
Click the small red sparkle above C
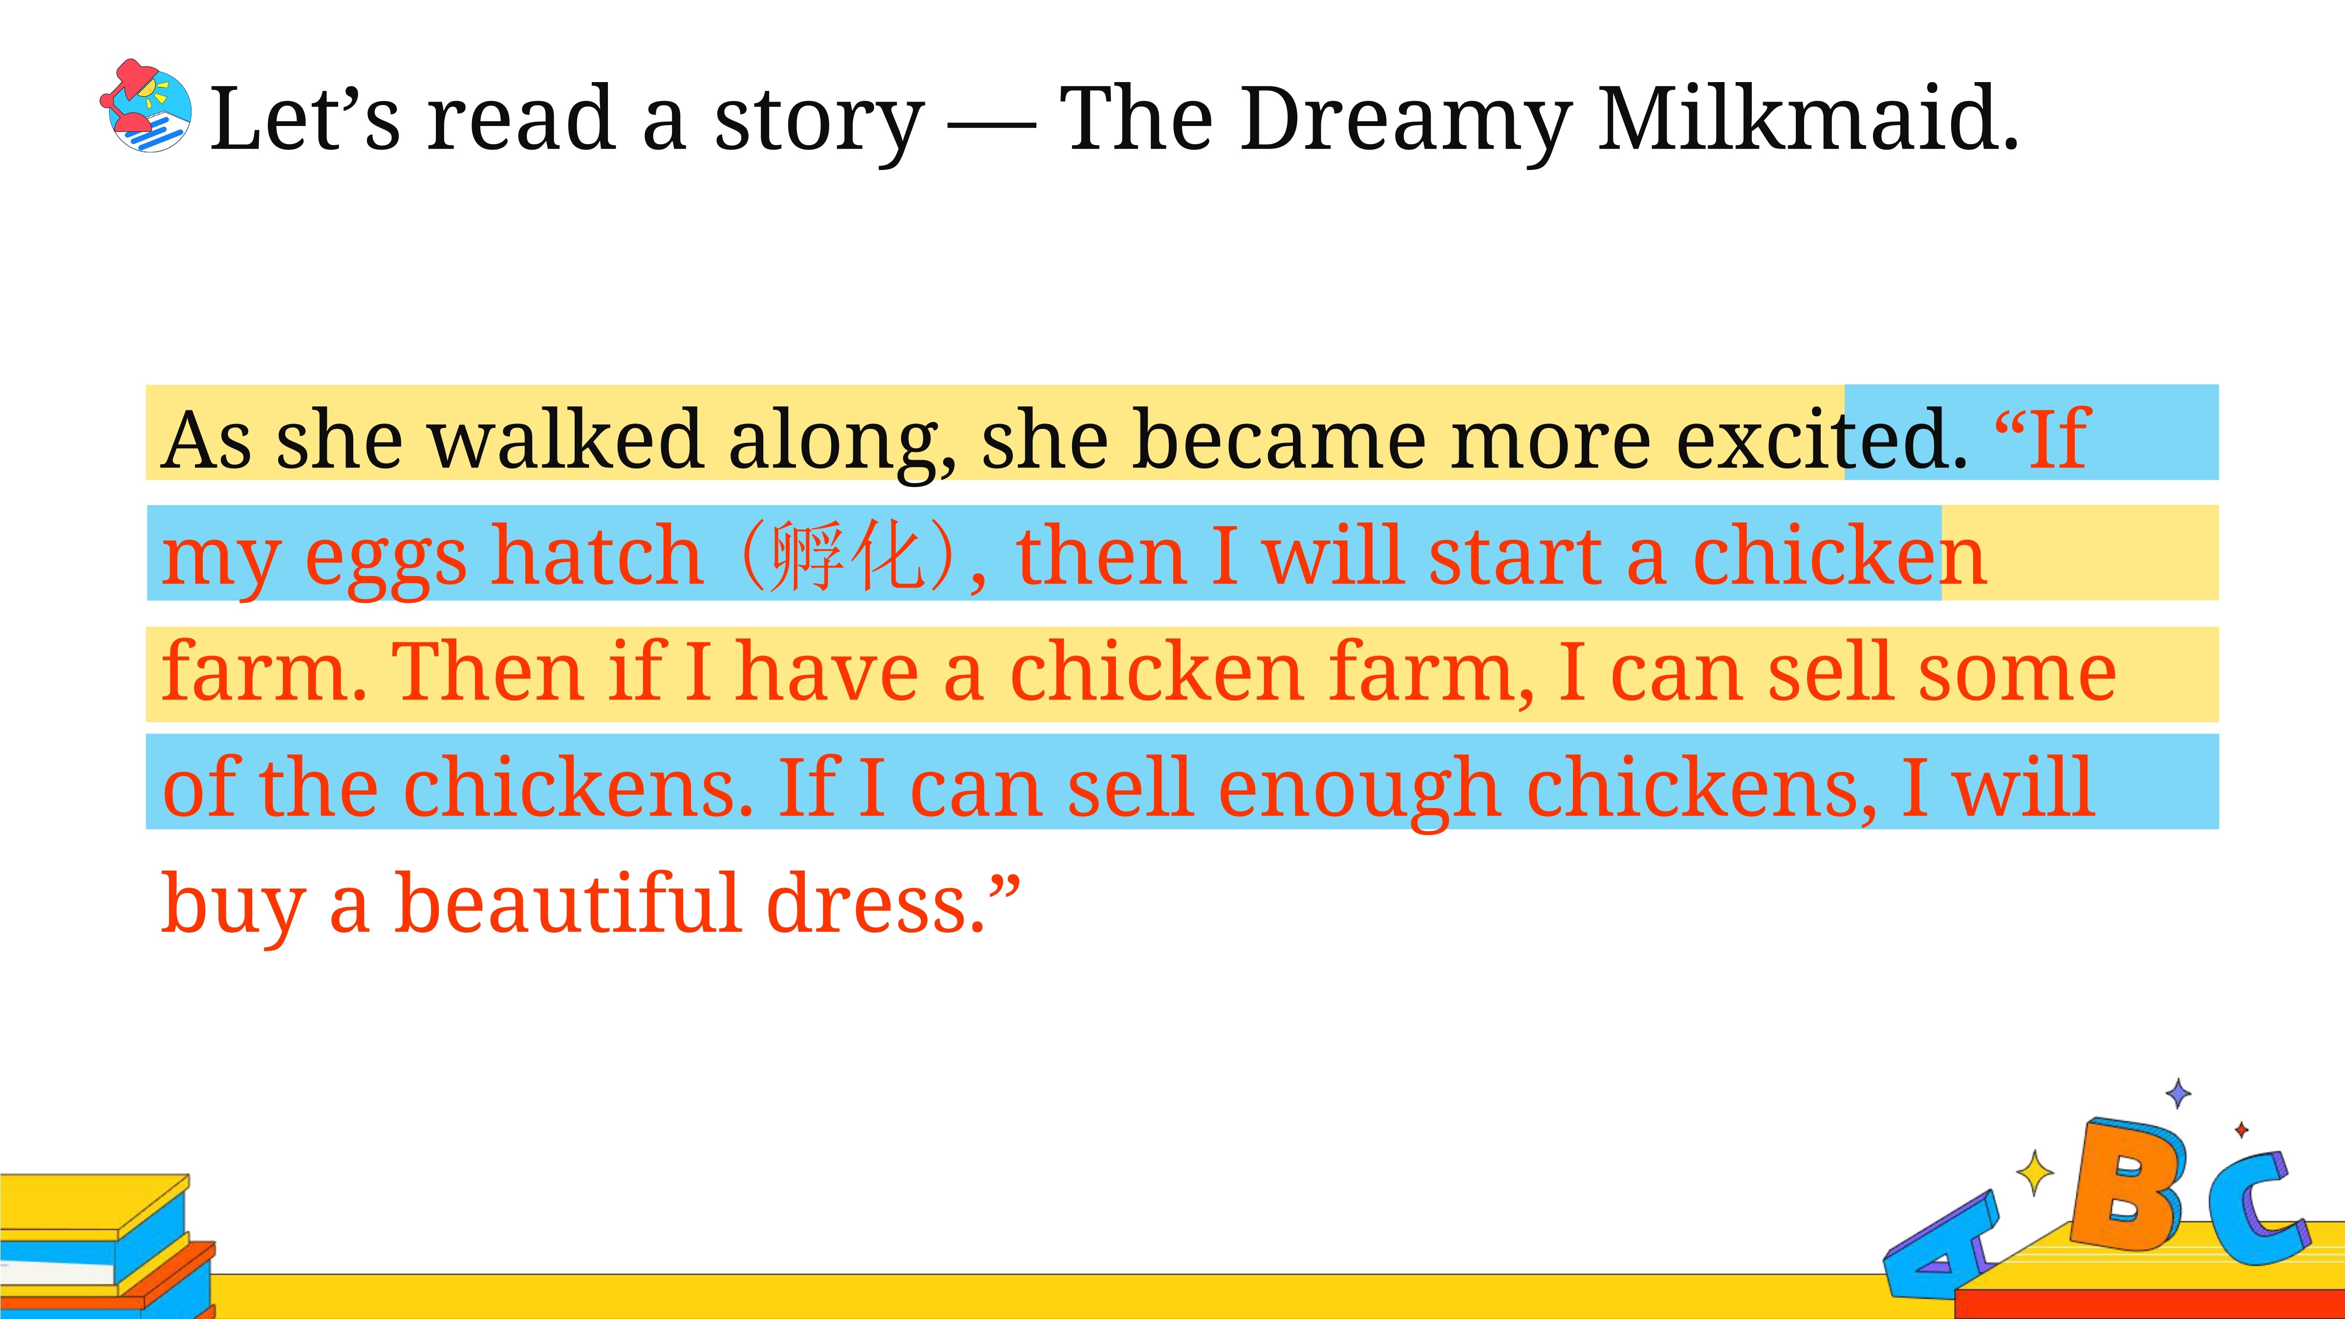click(2241, 1129)
